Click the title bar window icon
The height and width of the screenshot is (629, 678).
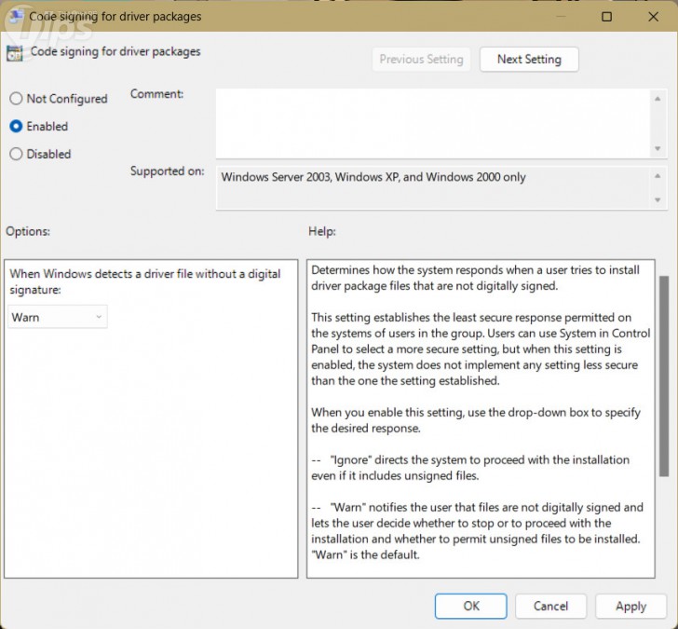point(17,17)
